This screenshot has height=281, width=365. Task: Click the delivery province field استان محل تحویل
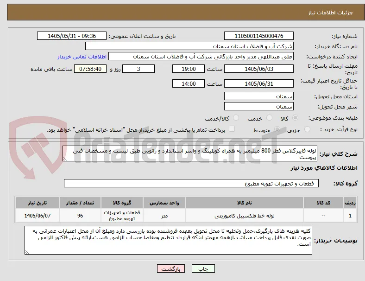[x=259, y=96]
